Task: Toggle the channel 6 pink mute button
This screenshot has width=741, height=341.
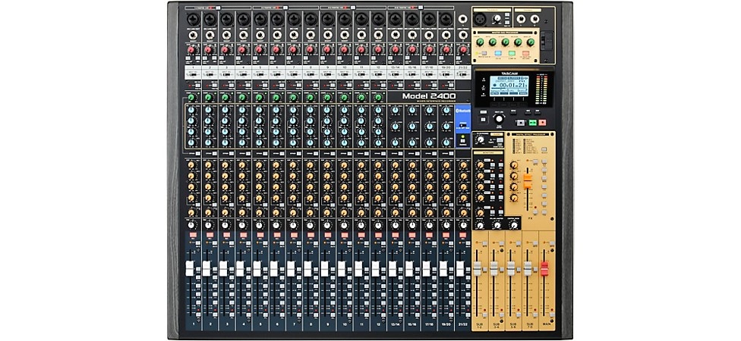Action: pyautogui.click(x=276, y=235)
